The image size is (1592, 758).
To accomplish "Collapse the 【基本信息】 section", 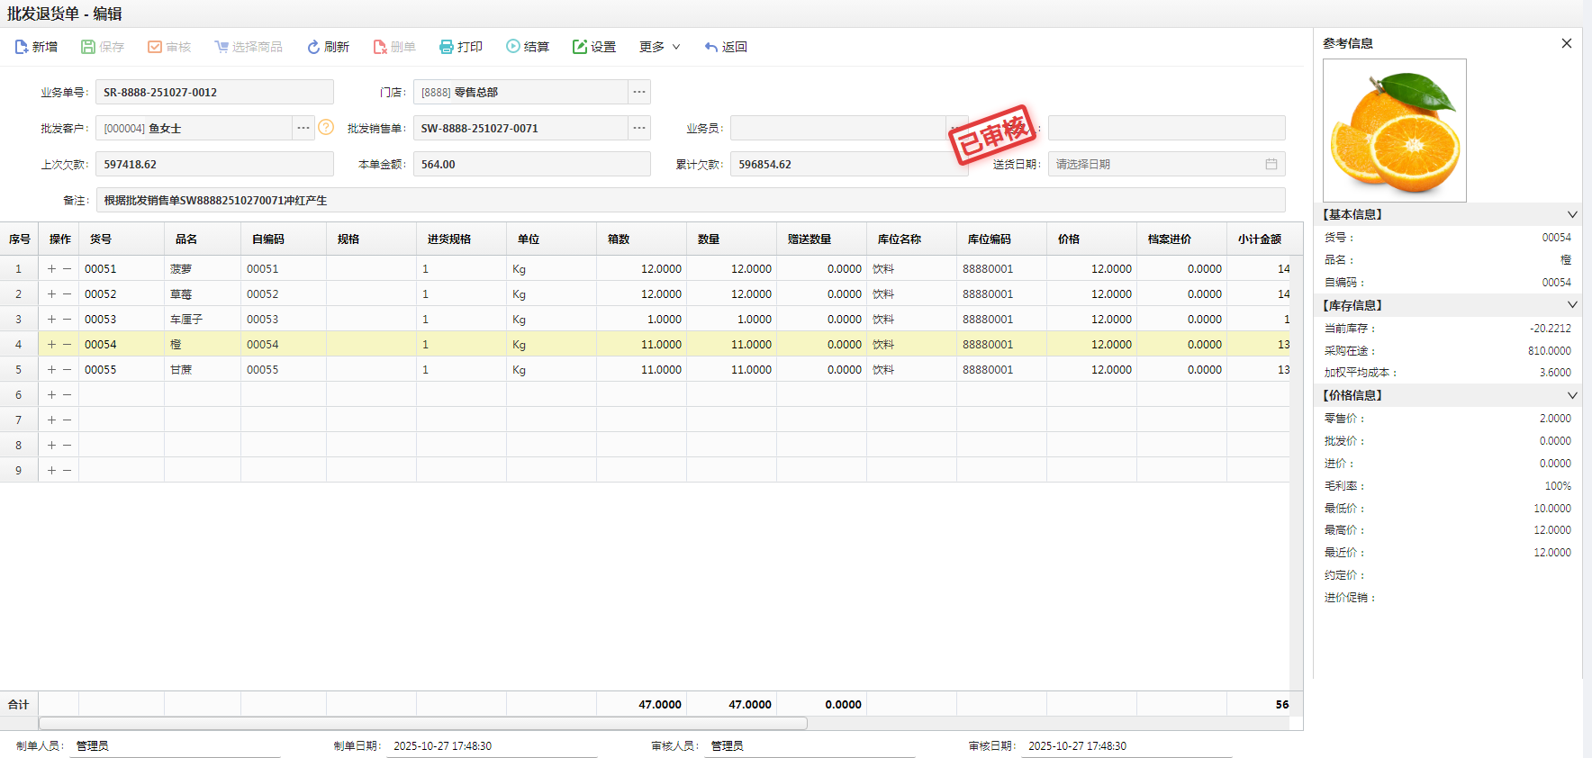I will [1571, 215].
